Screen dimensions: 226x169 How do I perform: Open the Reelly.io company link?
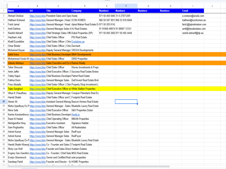[75, 114]
